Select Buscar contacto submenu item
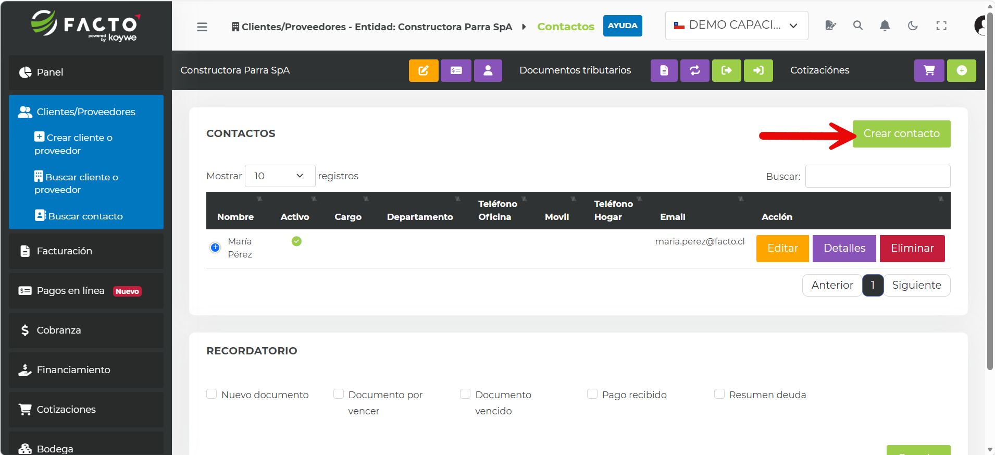Image resolution: width=995 pixels, height=455 pixels. (x=79, y=216)
